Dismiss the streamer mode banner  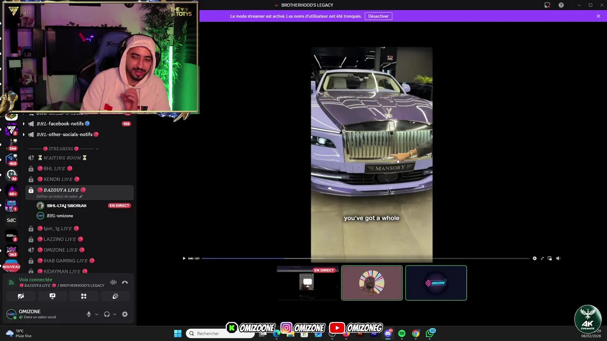pos(598,16)
